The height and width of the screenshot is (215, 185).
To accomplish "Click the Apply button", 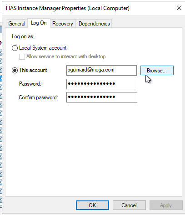I will (x=166, y=205).
